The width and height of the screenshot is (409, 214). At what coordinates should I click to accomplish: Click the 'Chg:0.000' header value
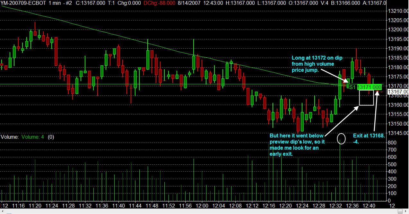(x=129, y=3)
